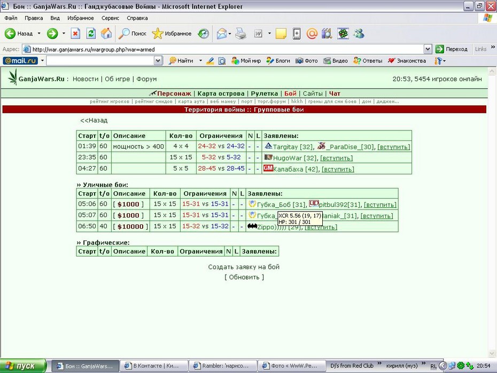Click RL language indicator in tray
This screenshot has height=373, width=497.
pyautogui.click(x=433, y=366)
